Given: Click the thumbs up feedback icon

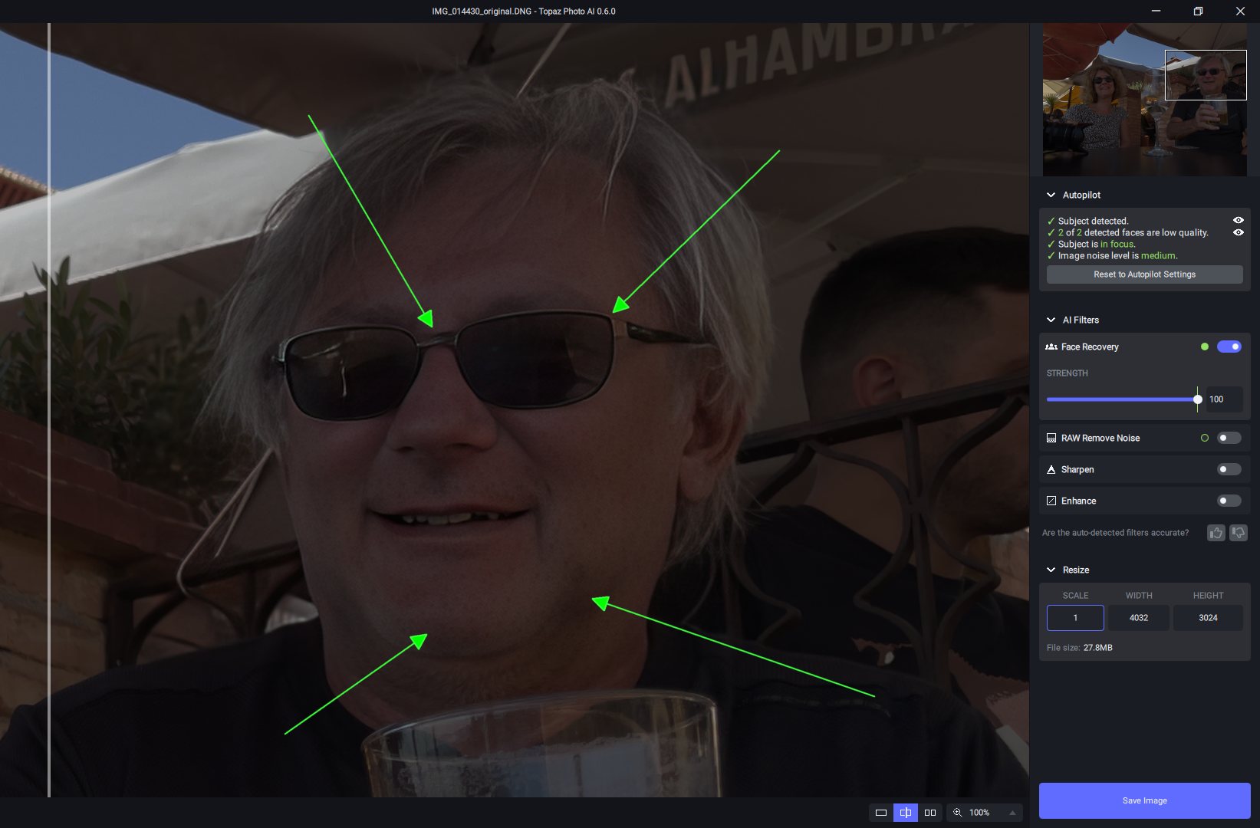Looking at the screenshot, I should (x=1216, y=533).
